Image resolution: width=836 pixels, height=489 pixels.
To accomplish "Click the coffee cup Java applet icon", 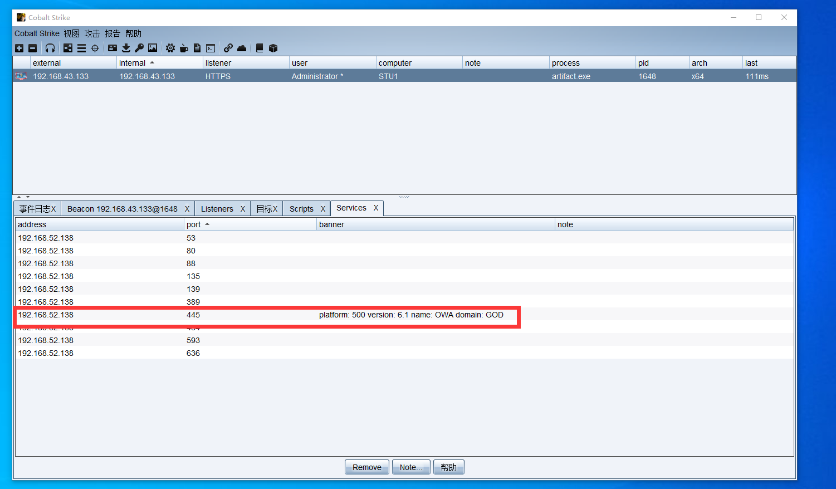I will click(x=184, y=48).
